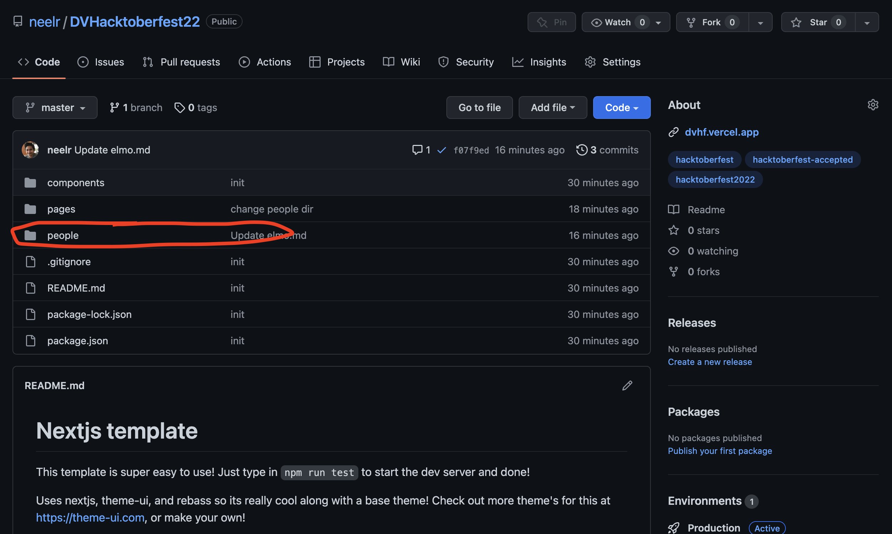Open the https://theme-ui.com link
This screenshot has width=892, height=534.
click(90, 518)
